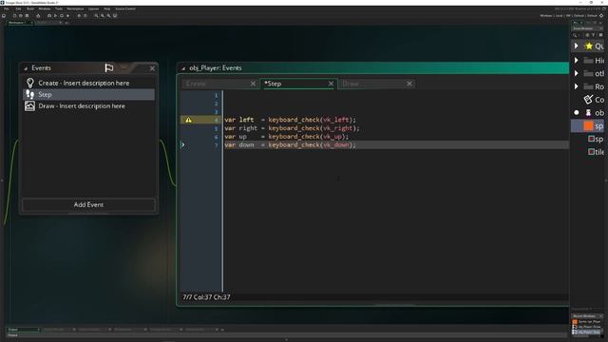
Task: Click the code fold arrow at line 7
Action: point(183,144)
